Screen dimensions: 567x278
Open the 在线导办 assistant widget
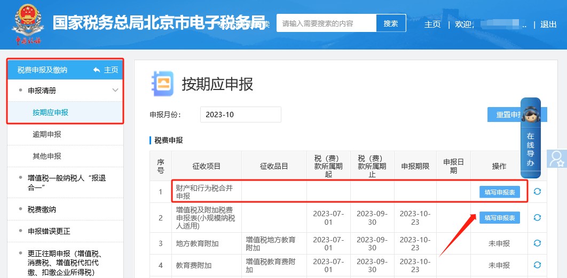[530, 137]
